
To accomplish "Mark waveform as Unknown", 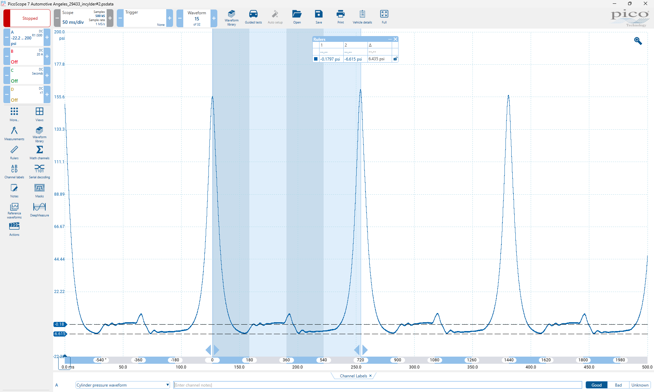I will point(639,385).
